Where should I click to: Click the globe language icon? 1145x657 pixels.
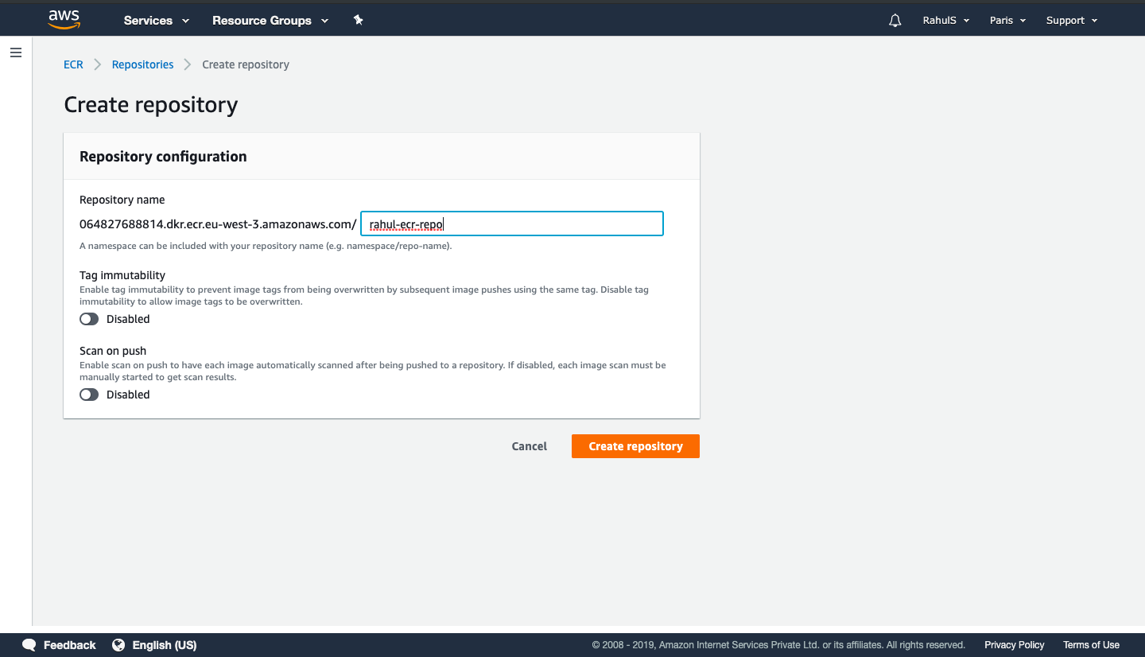coord(118,645)
